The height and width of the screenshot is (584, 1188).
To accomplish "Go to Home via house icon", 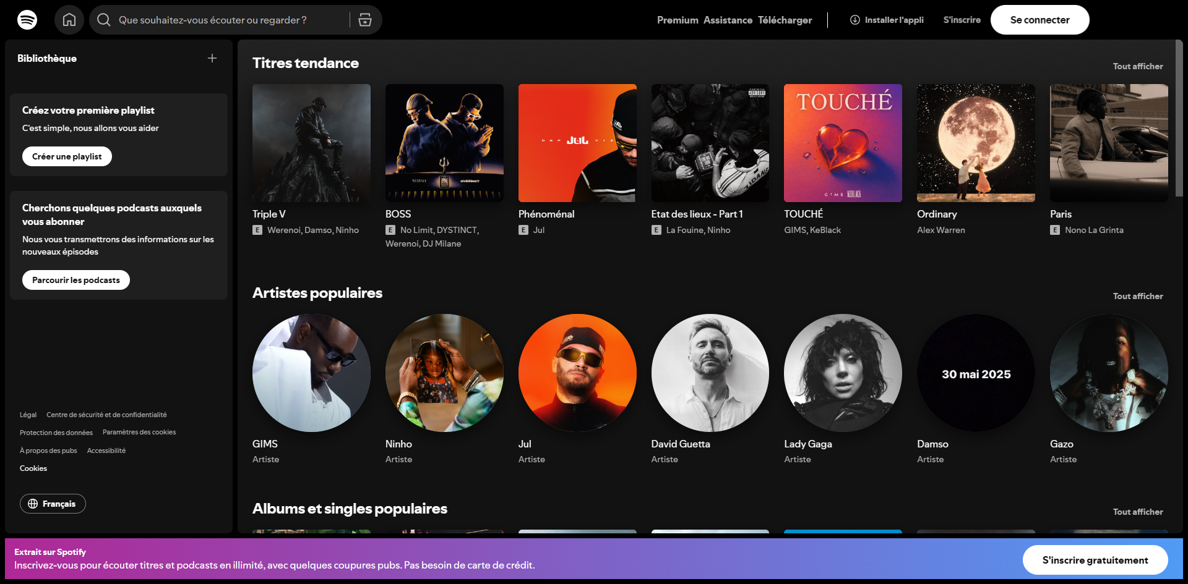I will (69, 20).
